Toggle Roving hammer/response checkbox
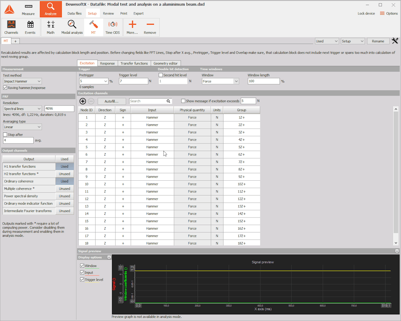401x321 pixels. point(5,87)
